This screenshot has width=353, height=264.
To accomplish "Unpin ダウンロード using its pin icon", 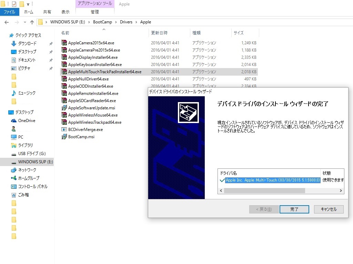I will click(51, 44).
